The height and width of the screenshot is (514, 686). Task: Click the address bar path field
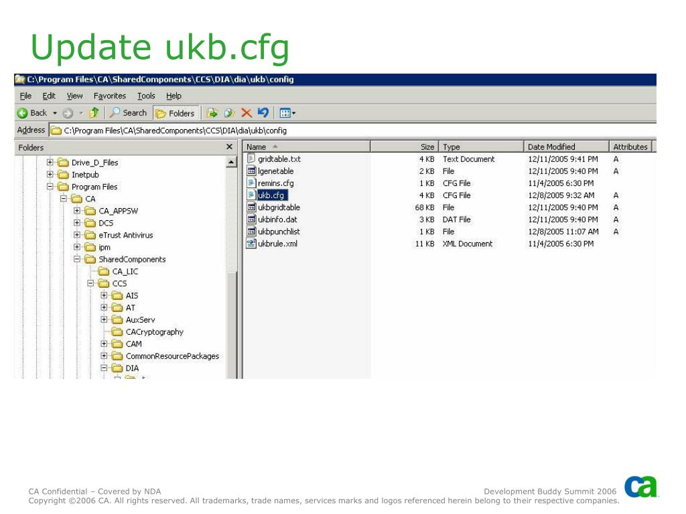[352, 131]
